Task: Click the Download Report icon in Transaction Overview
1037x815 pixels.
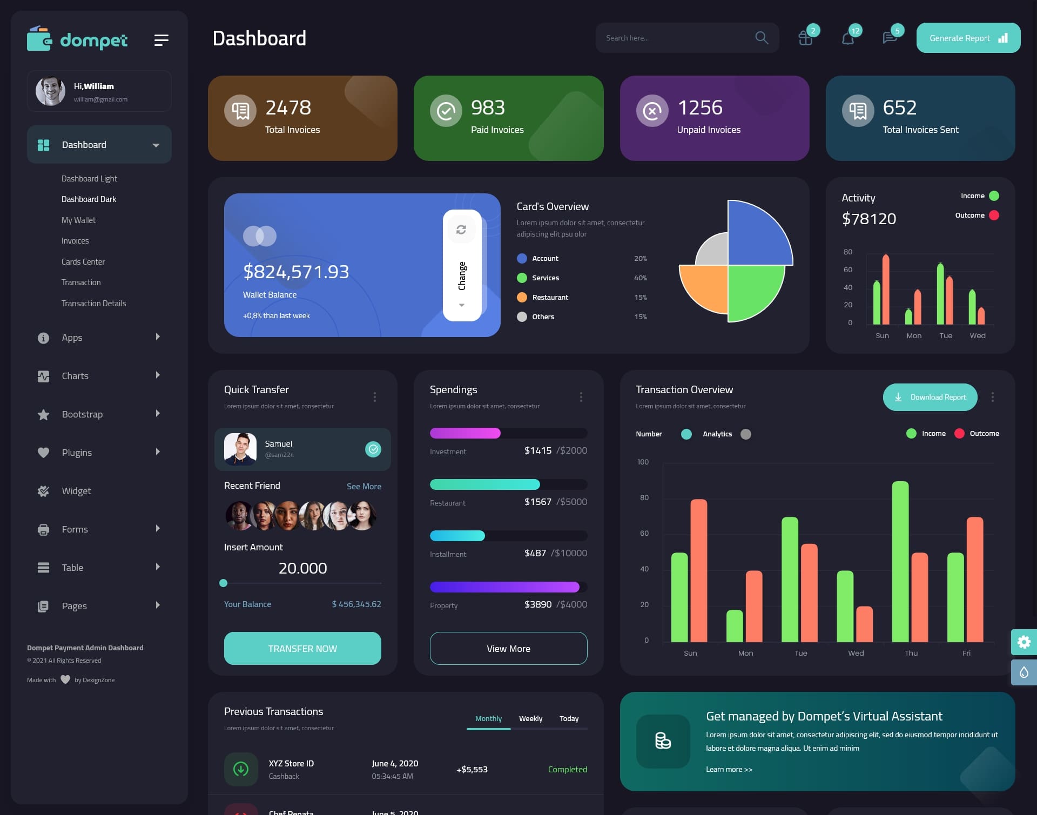Action: point(900,396)
